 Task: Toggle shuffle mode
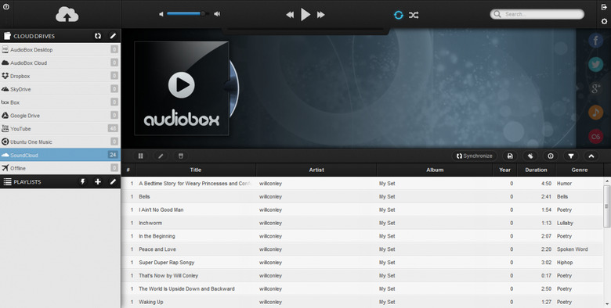[x=414, y=15]
